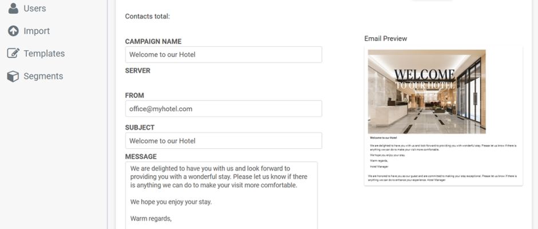
Task: Click the body text in the email preview card
Action: pyautogui.click(x=443, y=159)
